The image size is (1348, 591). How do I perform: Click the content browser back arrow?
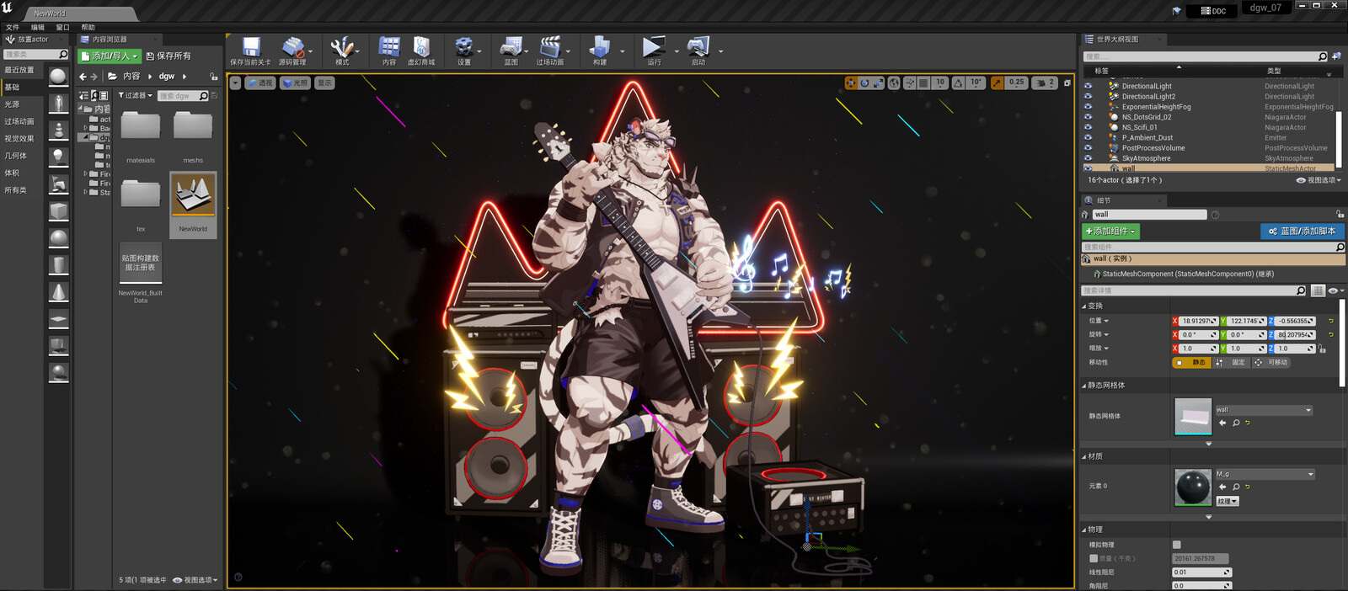point(83,77)
